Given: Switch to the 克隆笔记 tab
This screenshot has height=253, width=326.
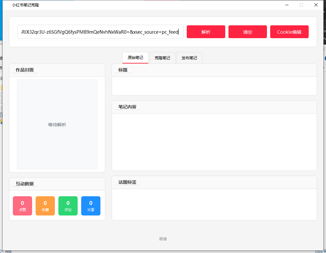Looking at the screenshot, I should click(162, 58).
